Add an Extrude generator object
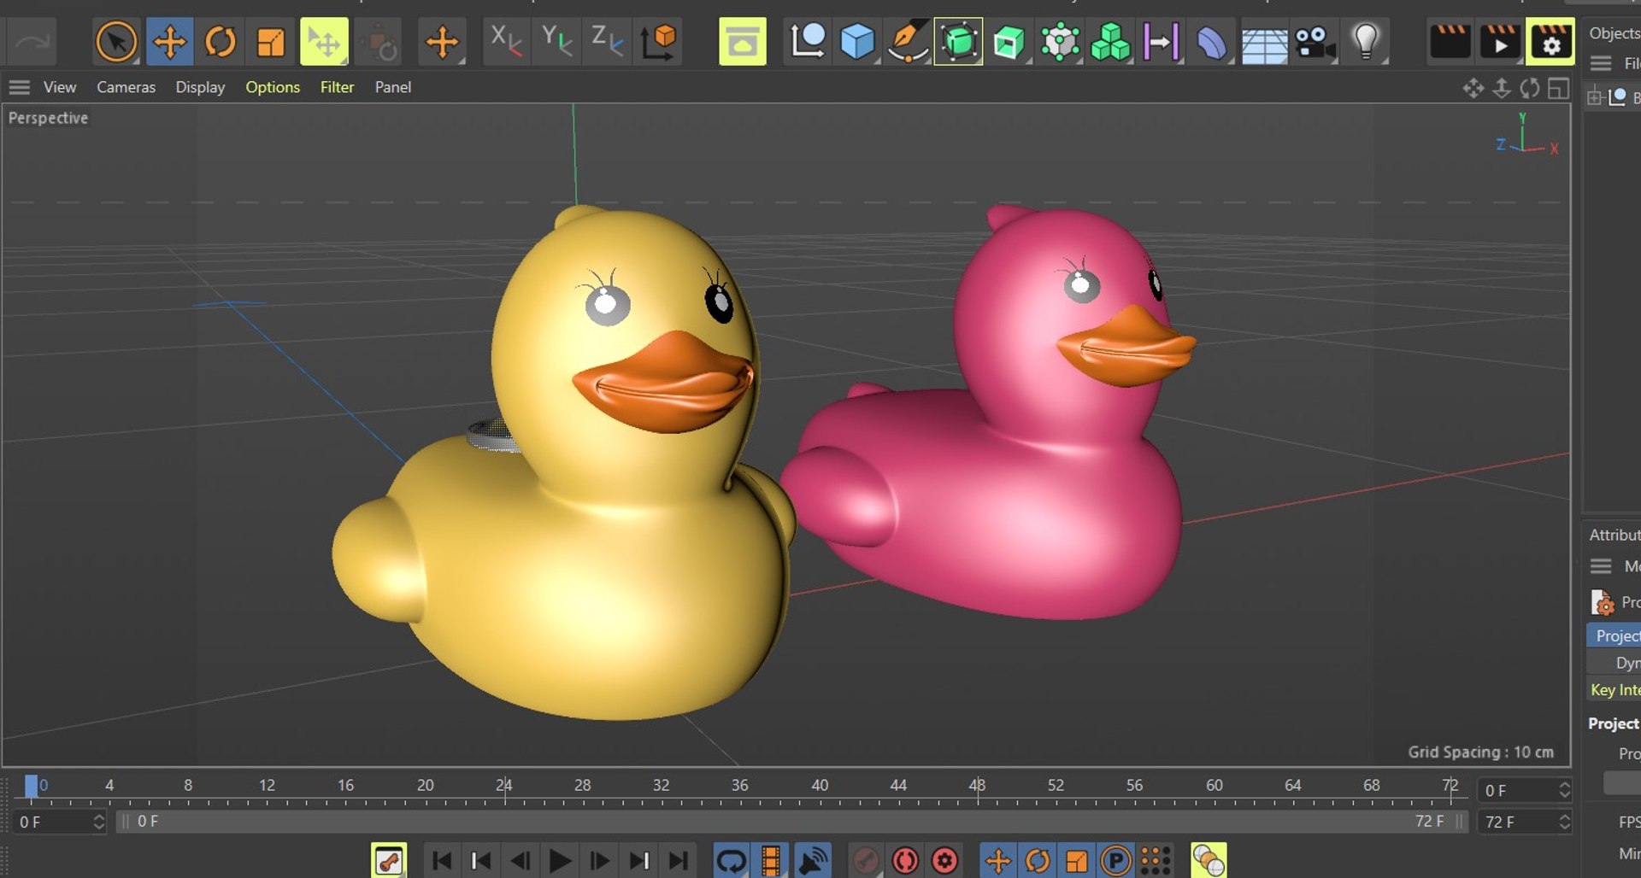The height and width of the screenshot is (878, 1641). pos(1009,41)
